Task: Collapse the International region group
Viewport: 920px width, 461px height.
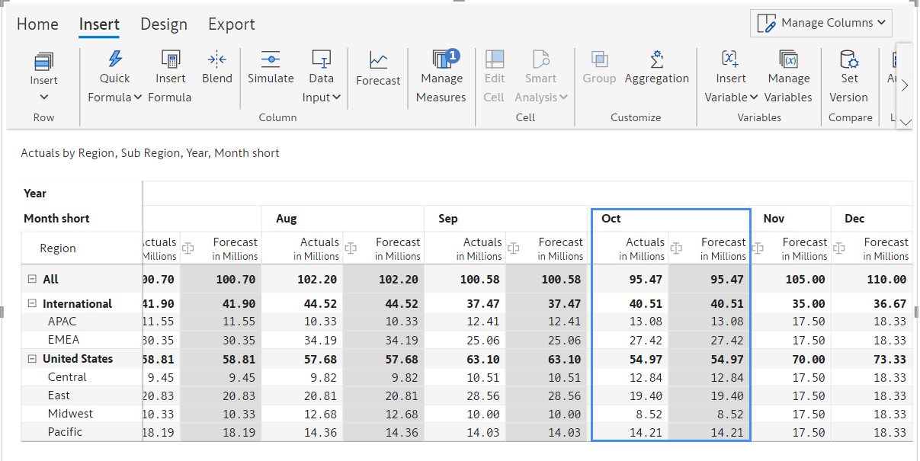Action: pyautogui.click(x=32, y=303)
